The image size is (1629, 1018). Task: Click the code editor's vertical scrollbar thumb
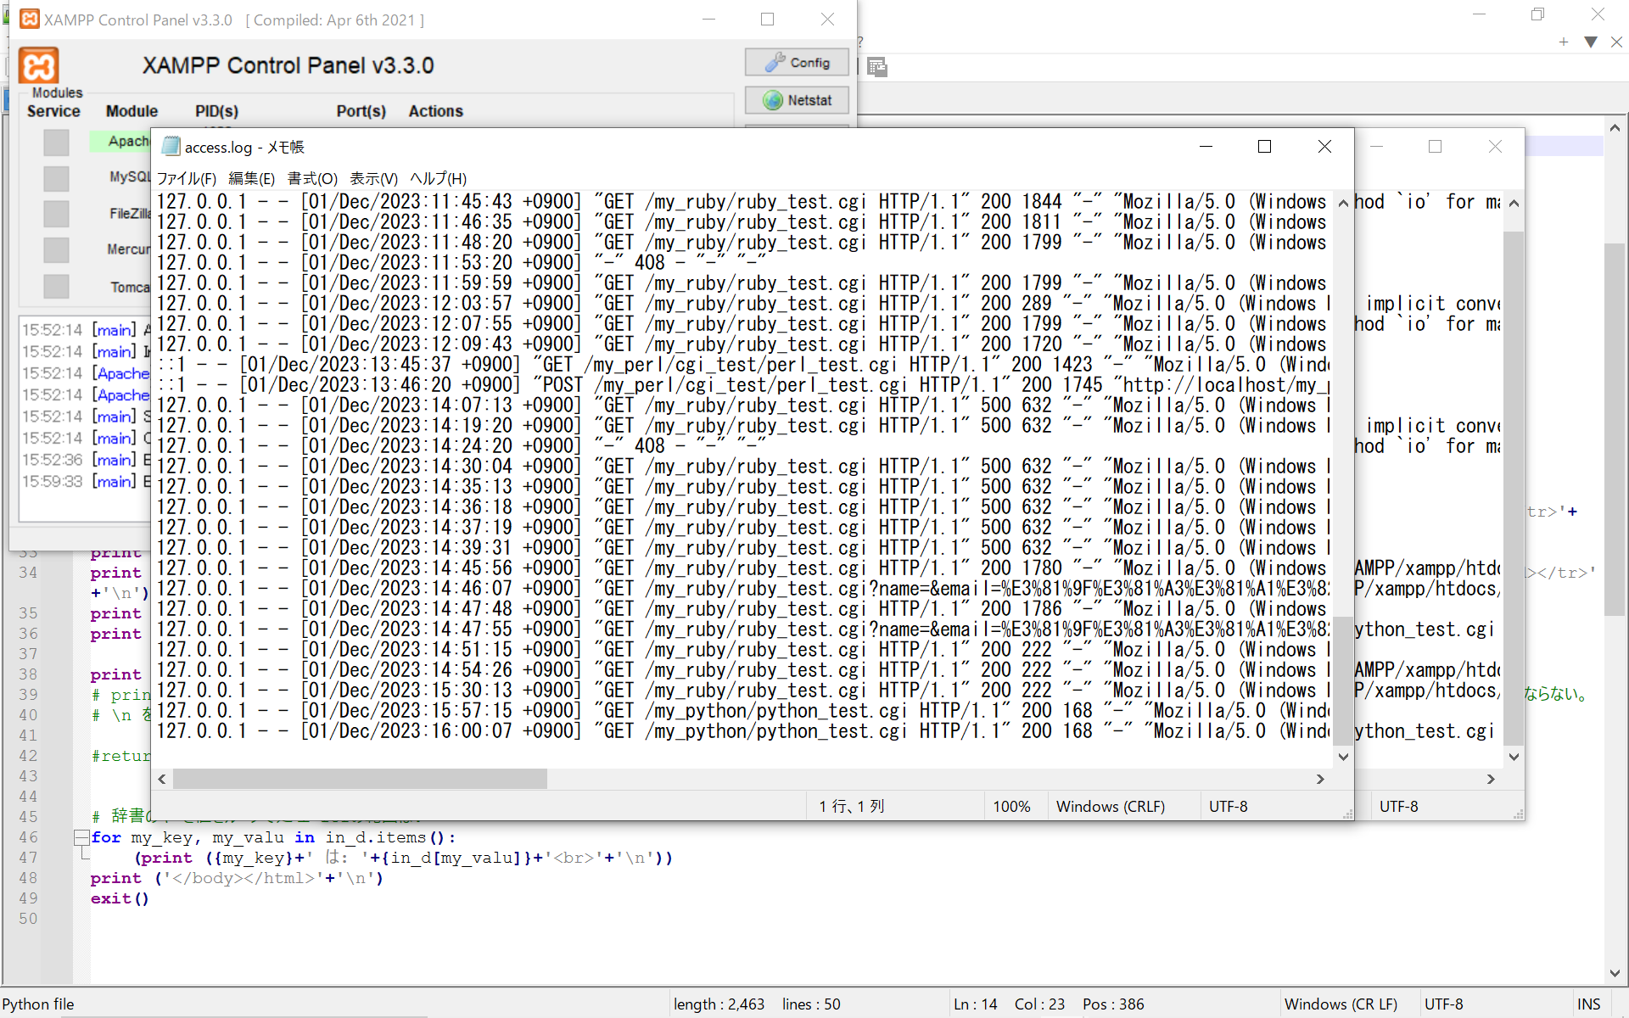[x=1615, y=428]
